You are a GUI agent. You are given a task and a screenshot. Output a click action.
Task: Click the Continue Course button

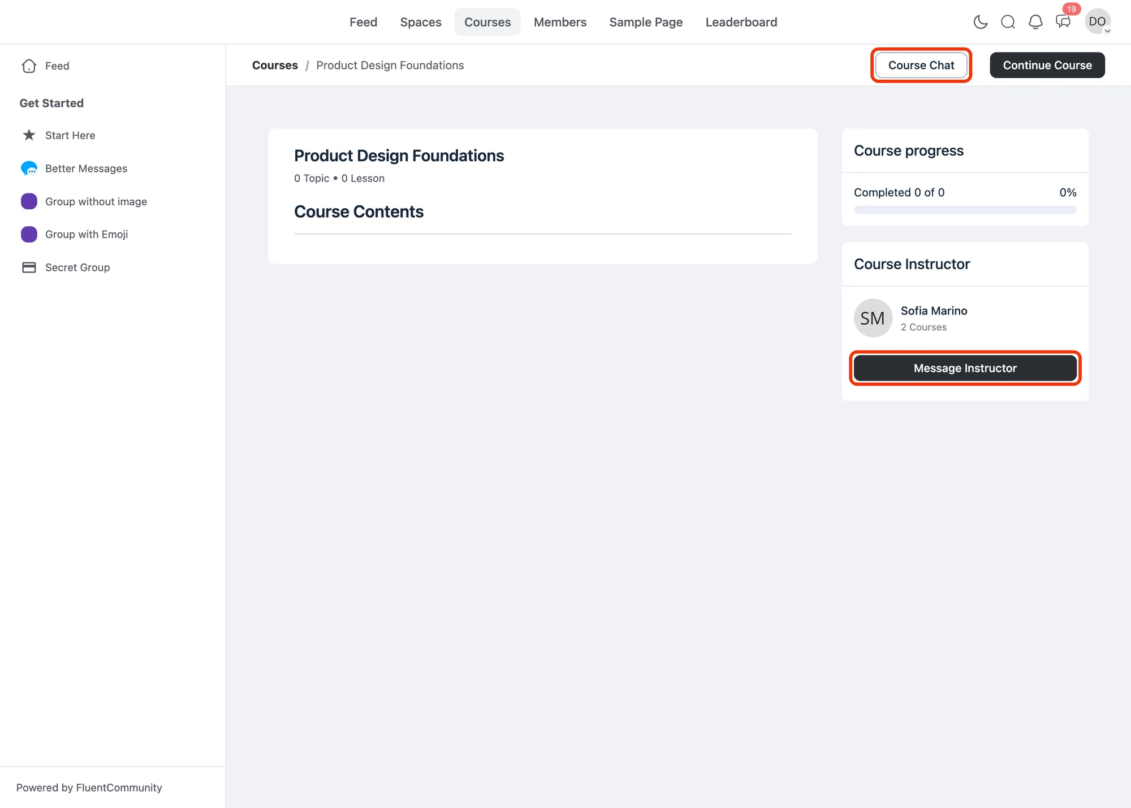[x=1047, y=65]
